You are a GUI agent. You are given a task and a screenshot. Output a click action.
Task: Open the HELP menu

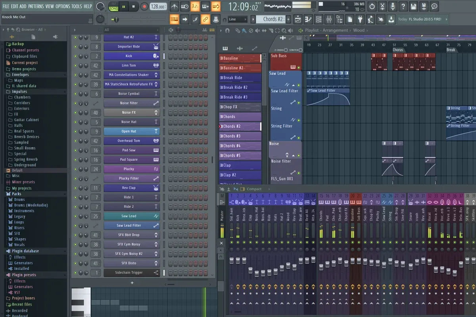point(88,6)
